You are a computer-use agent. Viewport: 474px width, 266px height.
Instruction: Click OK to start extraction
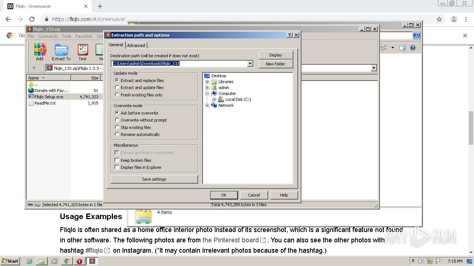tap(224, 195)
